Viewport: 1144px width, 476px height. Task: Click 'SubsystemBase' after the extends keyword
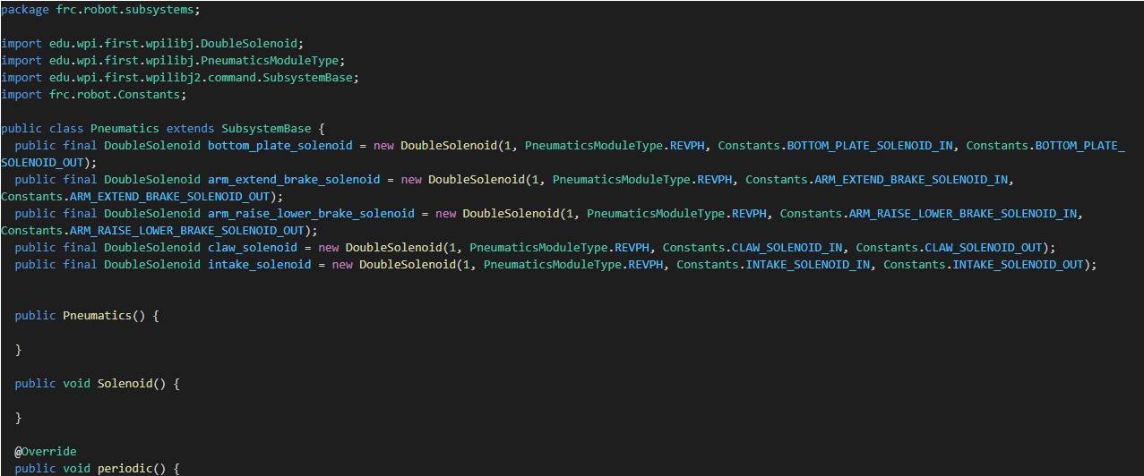tap(266, 128)
